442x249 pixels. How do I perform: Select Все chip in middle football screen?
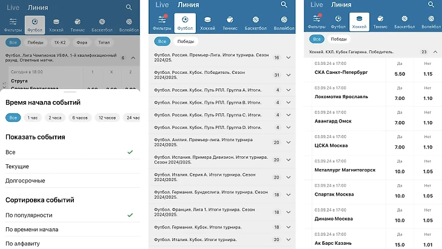coord(162,41)
